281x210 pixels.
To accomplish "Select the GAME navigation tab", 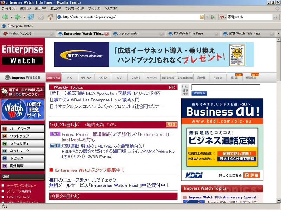I will point(136,78).
